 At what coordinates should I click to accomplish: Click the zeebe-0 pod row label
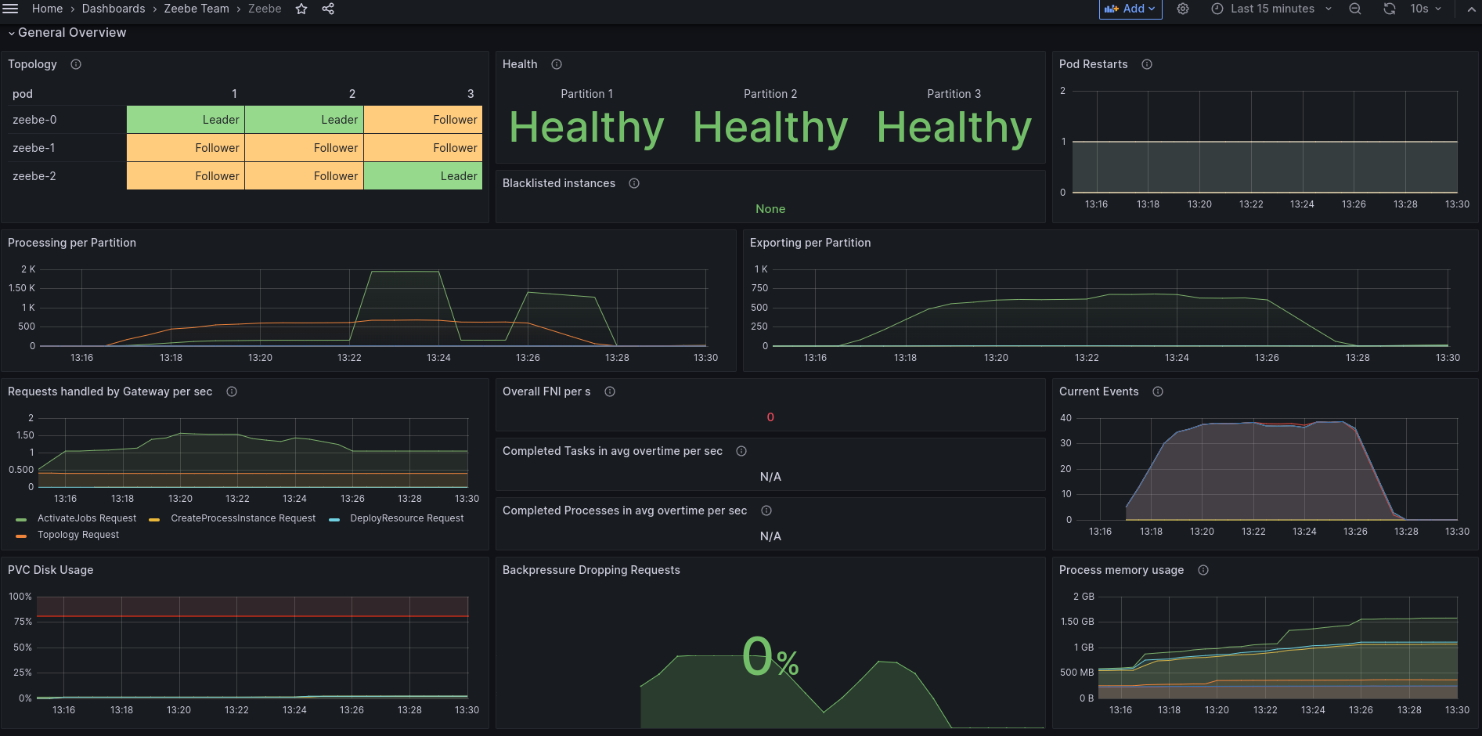pyautogui.click(x=34, y=120)
